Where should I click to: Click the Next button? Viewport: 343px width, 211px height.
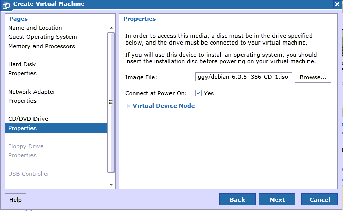point(277,199)
